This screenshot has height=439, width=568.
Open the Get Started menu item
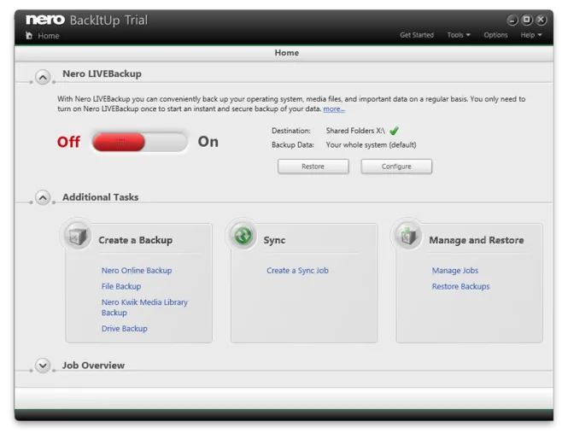pos(417,35)
